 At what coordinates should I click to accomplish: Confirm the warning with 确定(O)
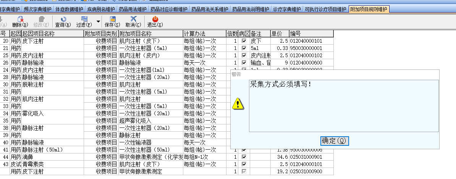click(x=335, y=141)
